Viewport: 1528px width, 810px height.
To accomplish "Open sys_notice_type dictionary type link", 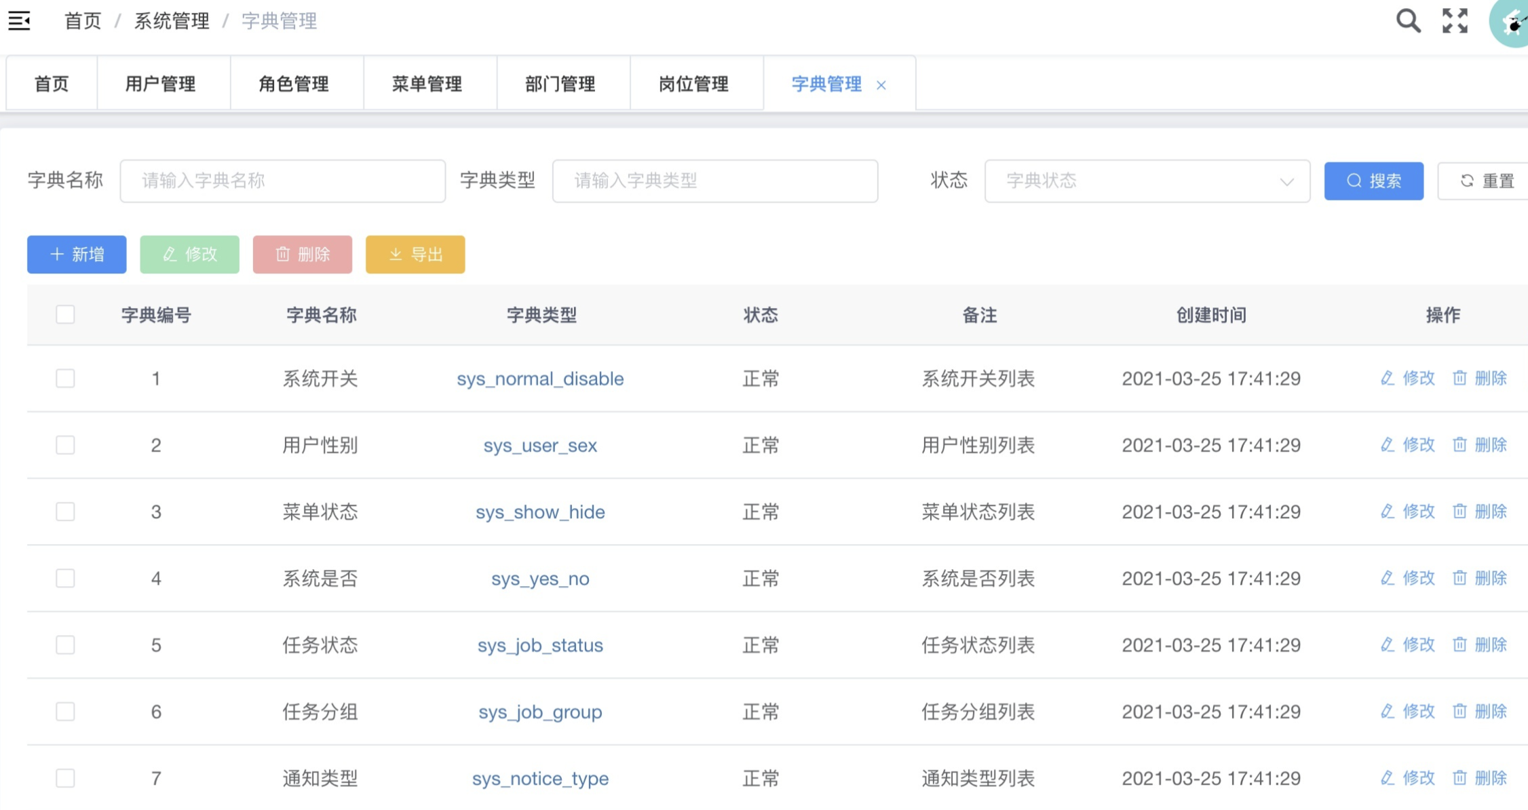I will coord(540,779).
